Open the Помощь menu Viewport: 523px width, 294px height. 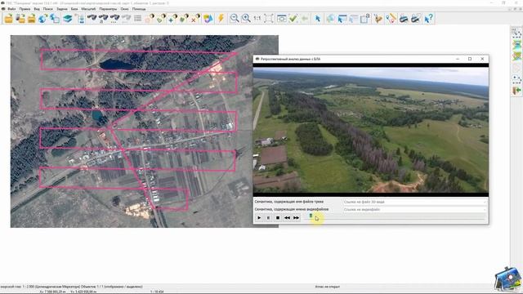click(x=139, y=9)
